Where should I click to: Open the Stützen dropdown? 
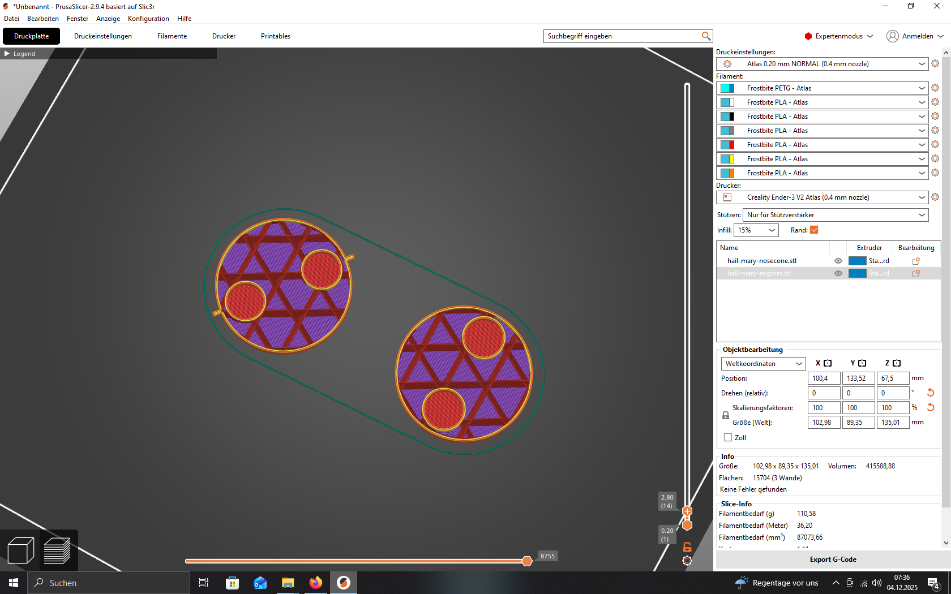coord(836,215)
